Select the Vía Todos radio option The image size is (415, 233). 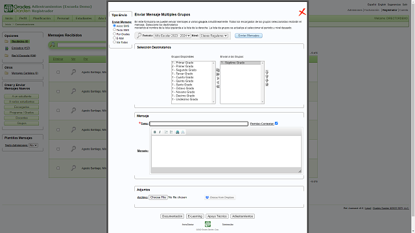coord(114,42)
